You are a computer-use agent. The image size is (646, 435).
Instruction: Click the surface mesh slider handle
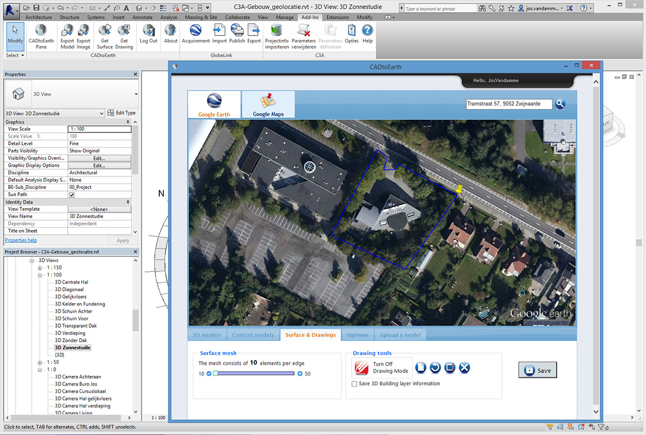pyautogui.click(x=215, y=373)
